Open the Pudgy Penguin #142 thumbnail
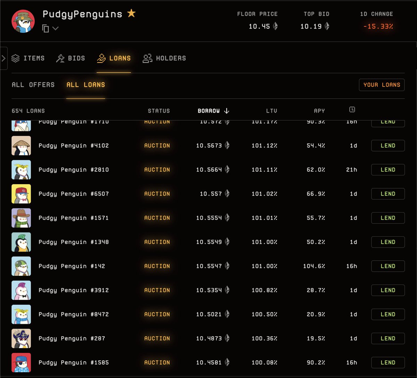 click(x=21, y=266)
